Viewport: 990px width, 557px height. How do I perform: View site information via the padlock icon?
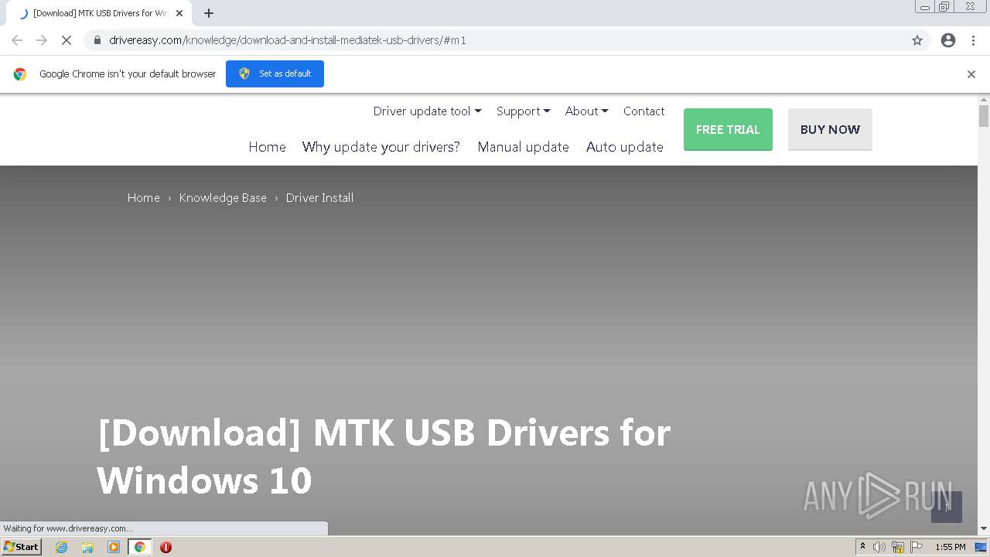tap(97, 40)
